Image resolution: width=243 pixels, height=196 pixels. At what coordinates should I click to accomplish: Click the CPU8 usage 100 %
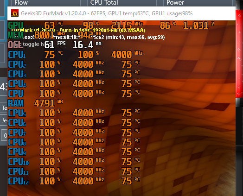tap(50, 142)
